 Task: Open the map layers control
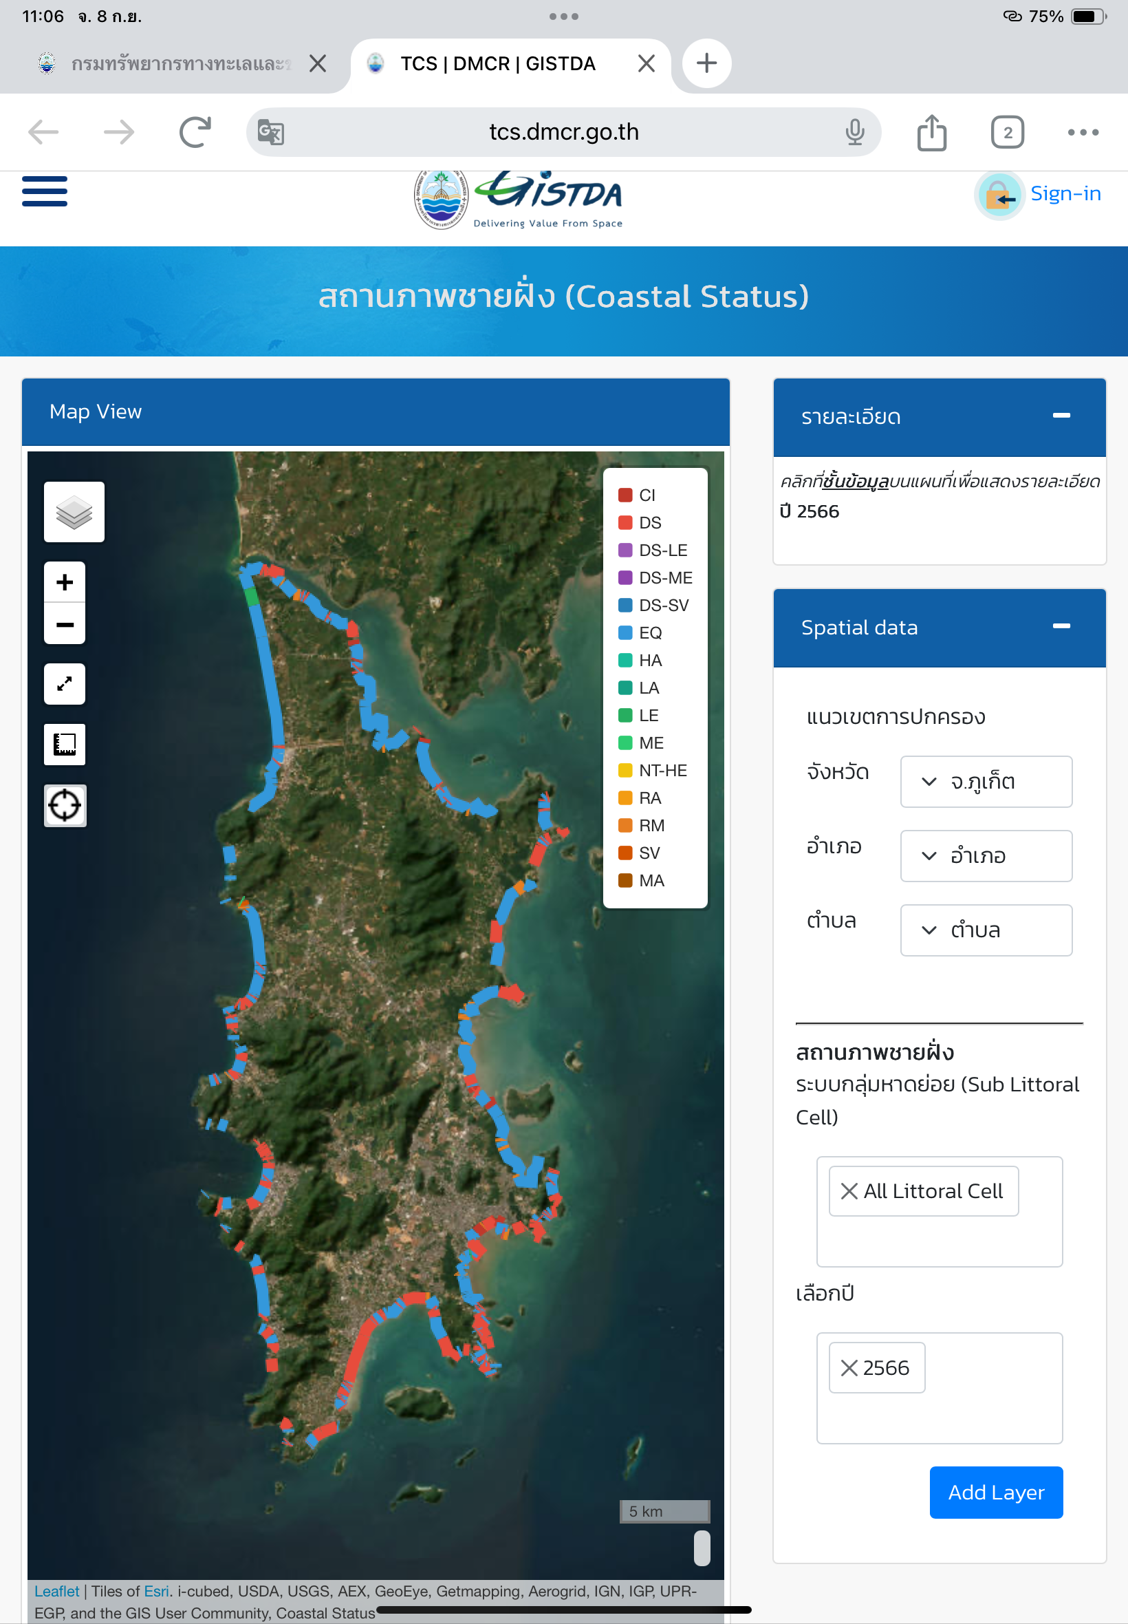tap(74, 512)
